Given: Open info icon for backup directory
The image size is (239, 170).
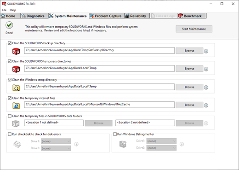Looking at the screenshot, I should click(x=206, y=51).
